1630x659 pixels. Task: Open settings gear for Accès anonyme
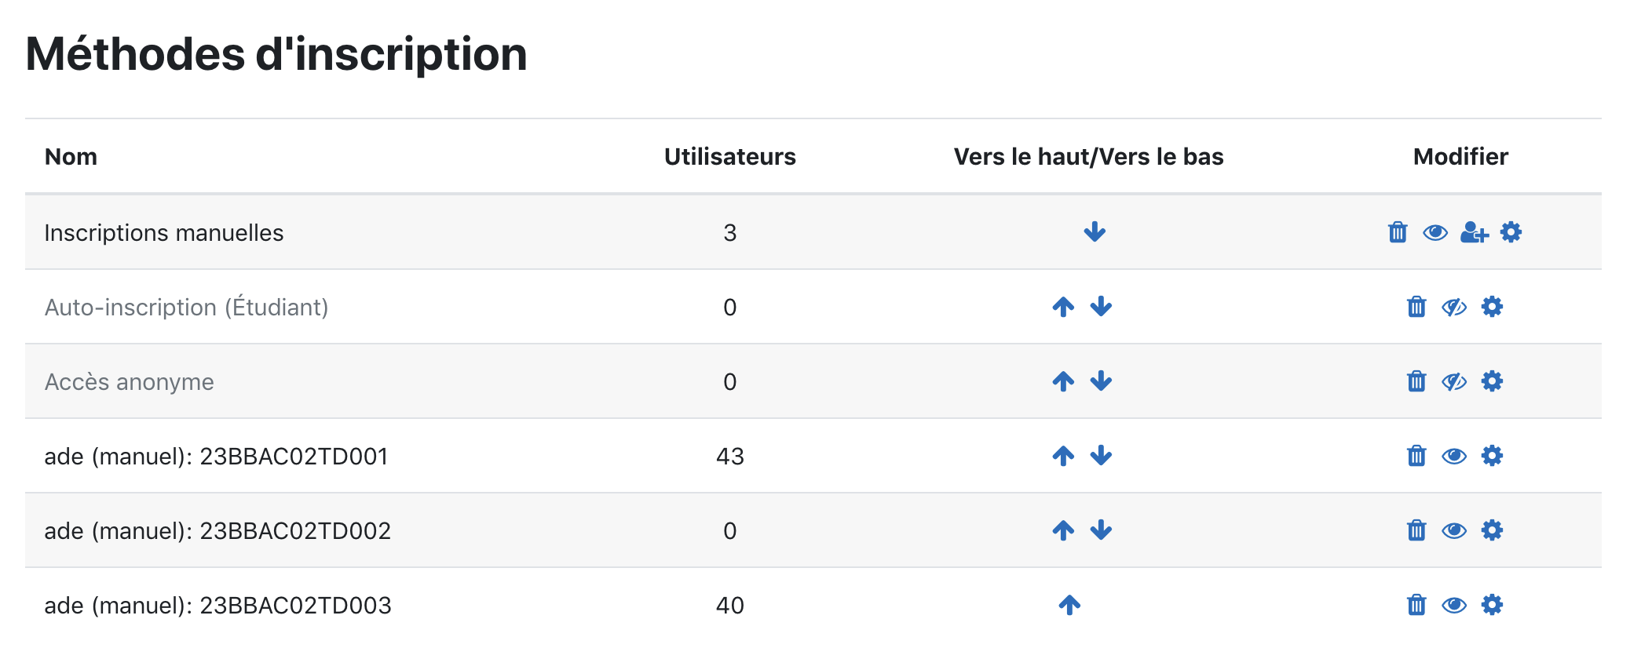pos(1492,381)
